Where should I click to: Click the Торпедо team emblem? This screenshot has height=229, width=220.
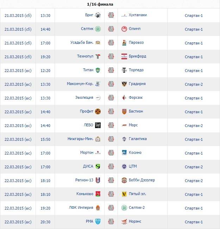pyautogui.click(x=124, y=70)
